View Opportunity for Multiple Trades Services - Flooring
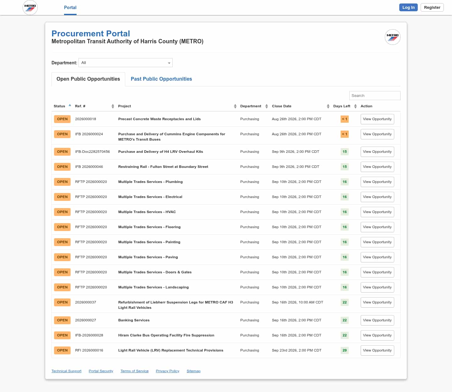Image resolution: width=452 pixels, height=392 pixels. 377,227
